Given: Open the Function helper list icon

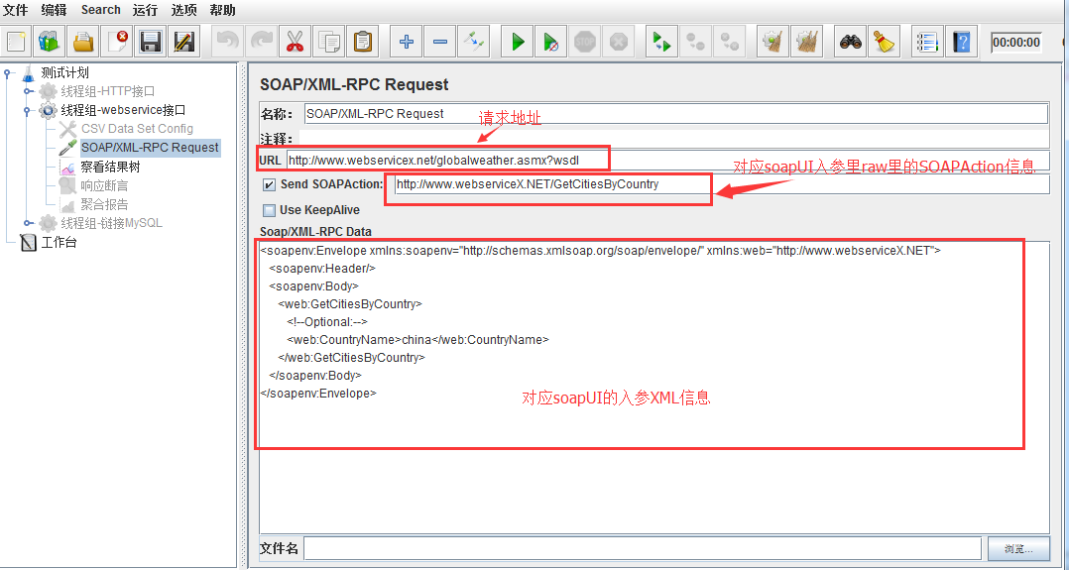Looking at the screenshot, I should [928, 43].
